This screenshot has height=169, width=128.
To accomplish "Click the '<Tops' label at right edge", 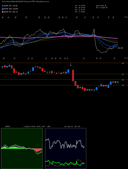I will [126, 17].
